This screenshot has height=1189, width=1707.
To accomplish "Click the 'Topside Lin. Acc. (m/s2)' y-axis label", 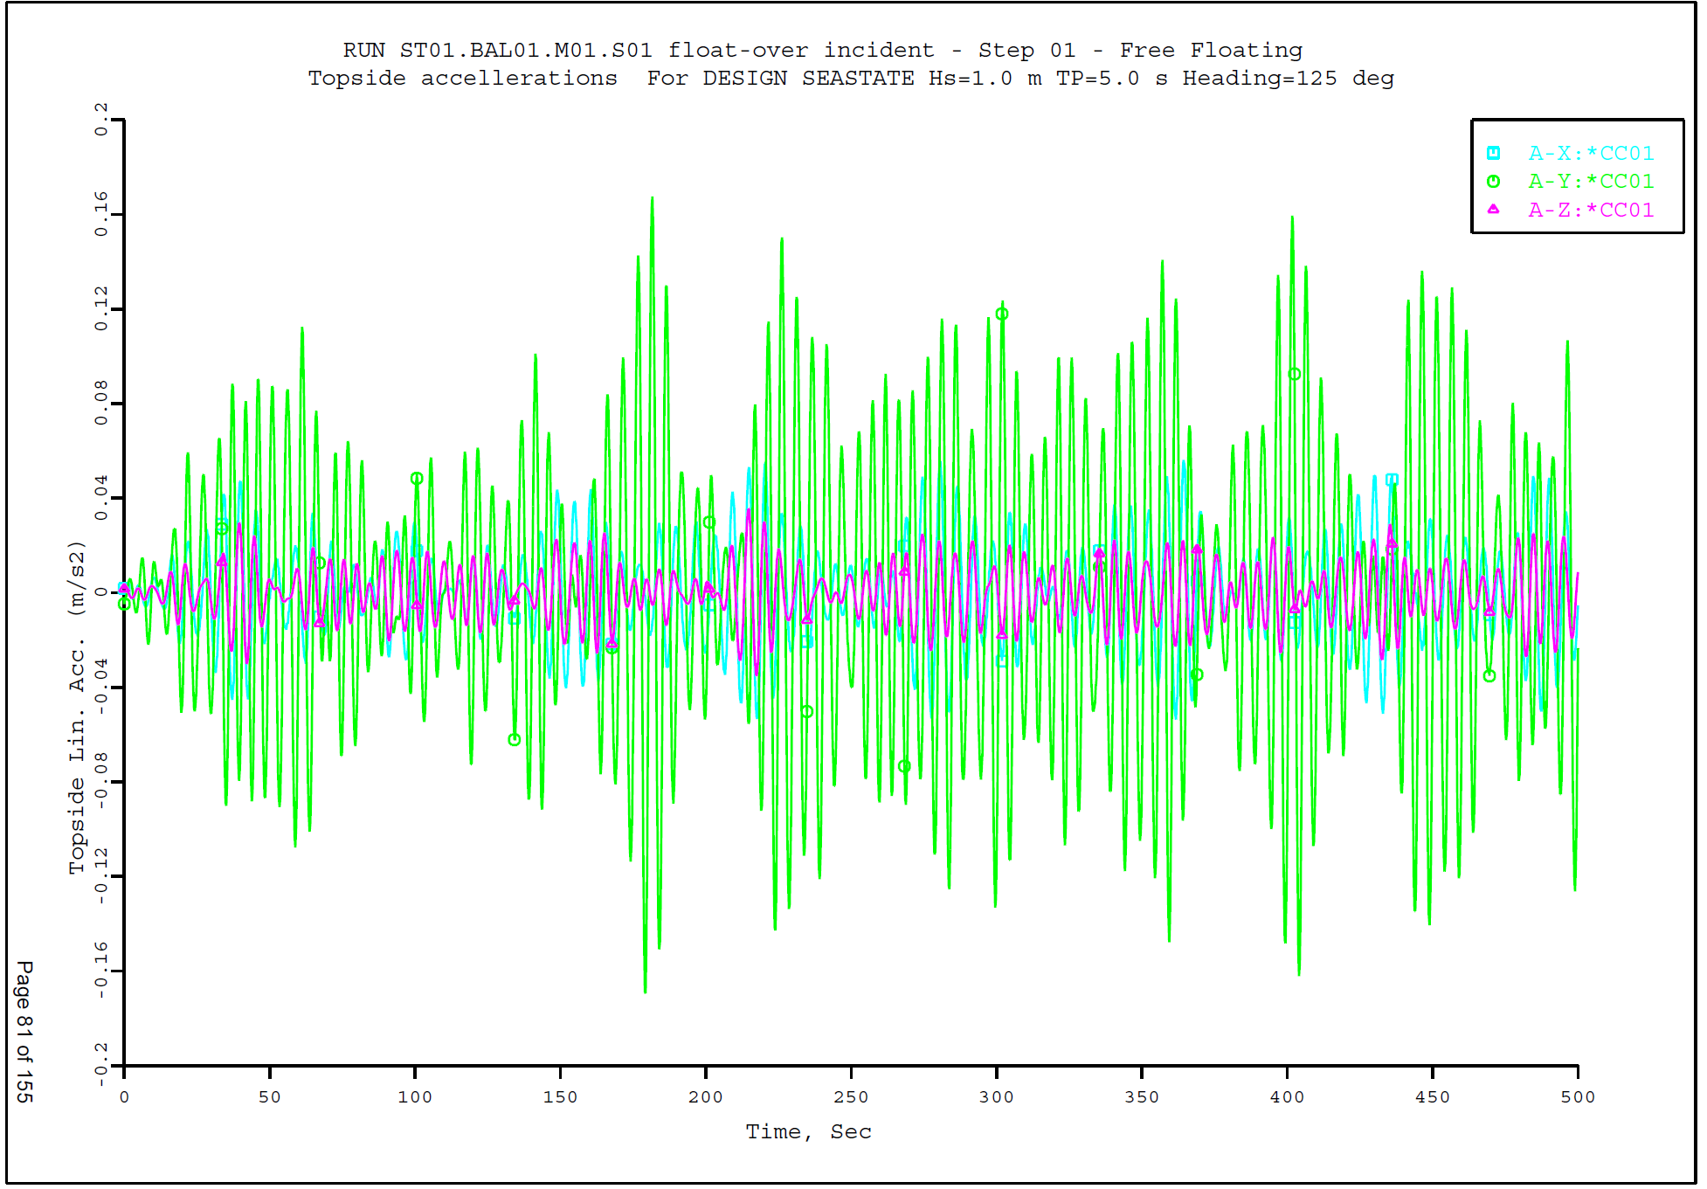I will click(x=77, y=708).
